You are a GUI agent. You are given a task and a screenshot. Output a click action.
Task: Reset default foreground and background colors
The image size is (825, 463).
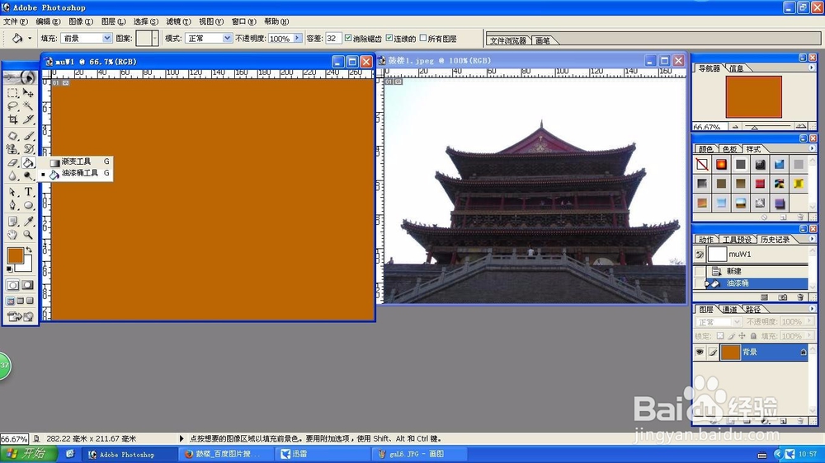[x=9, y=269]
